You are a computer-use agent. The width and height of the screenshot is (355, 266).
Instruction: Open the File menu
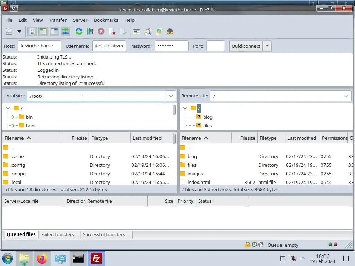pyautogui.click(x=9, y=20)
